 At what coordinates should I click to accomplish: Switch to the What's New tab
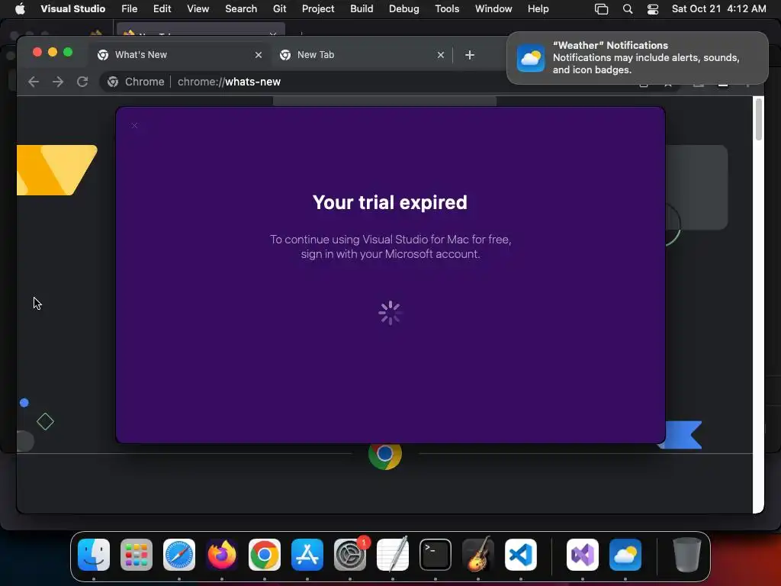(179, 55)
